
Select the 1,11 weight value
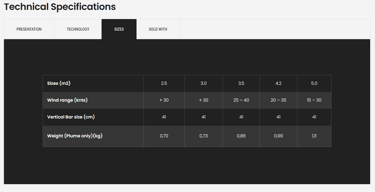pos(314,136)
